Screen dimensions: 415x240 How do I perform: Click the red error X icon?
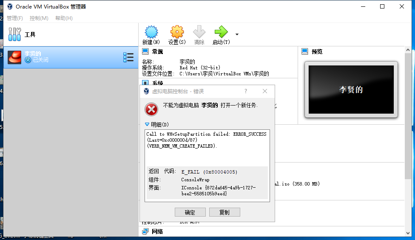[151, 109]
